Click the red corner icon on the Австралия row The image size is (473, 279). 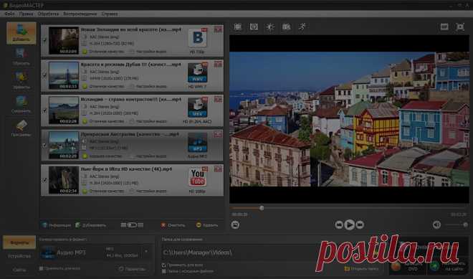[x=217, y=134]
